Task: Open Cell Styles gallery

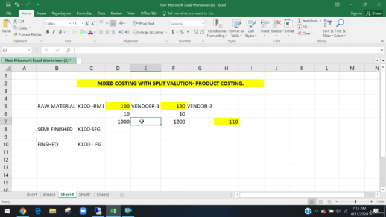Action: click(x=251, y=28)
